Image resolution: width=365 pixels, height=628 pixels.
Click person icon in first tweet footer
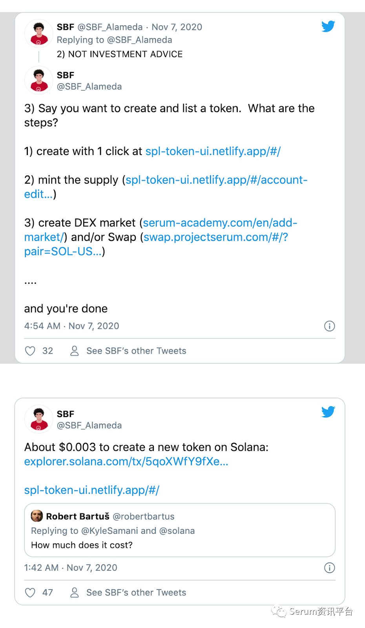pos(75,351)
